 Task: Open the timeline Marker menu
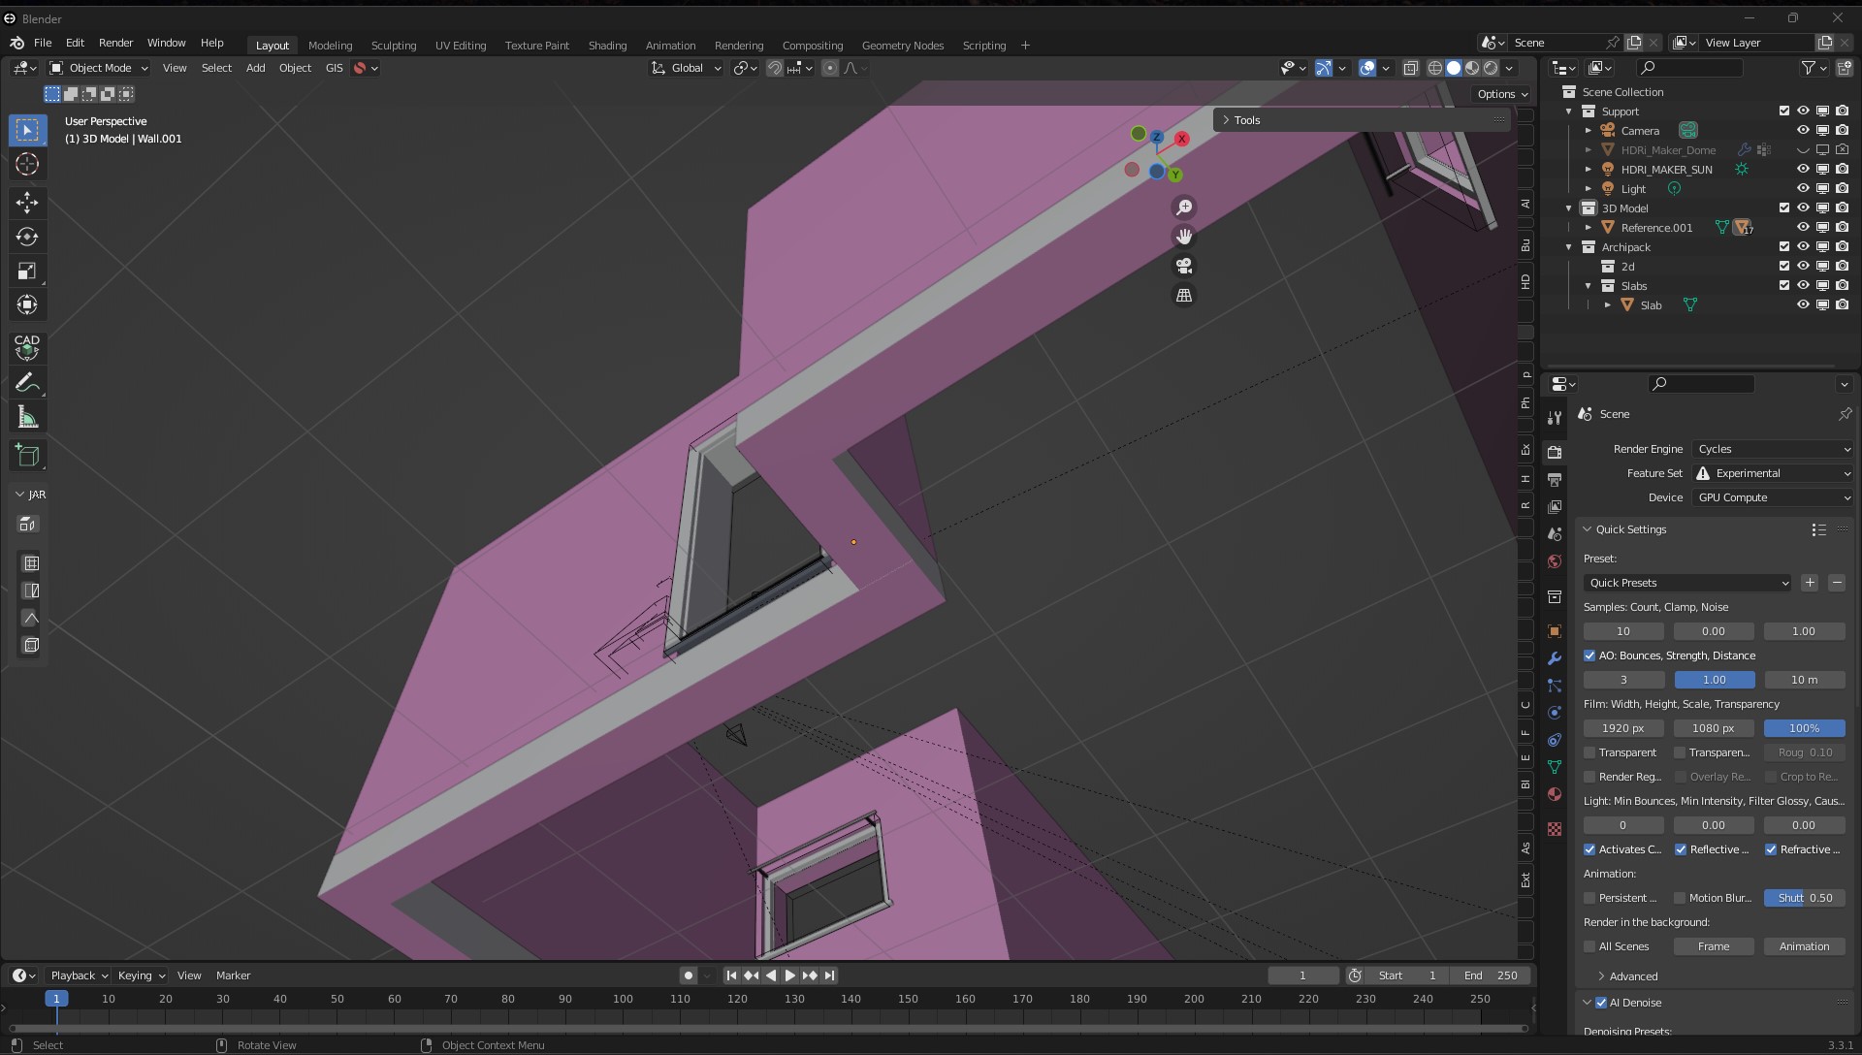233,975
